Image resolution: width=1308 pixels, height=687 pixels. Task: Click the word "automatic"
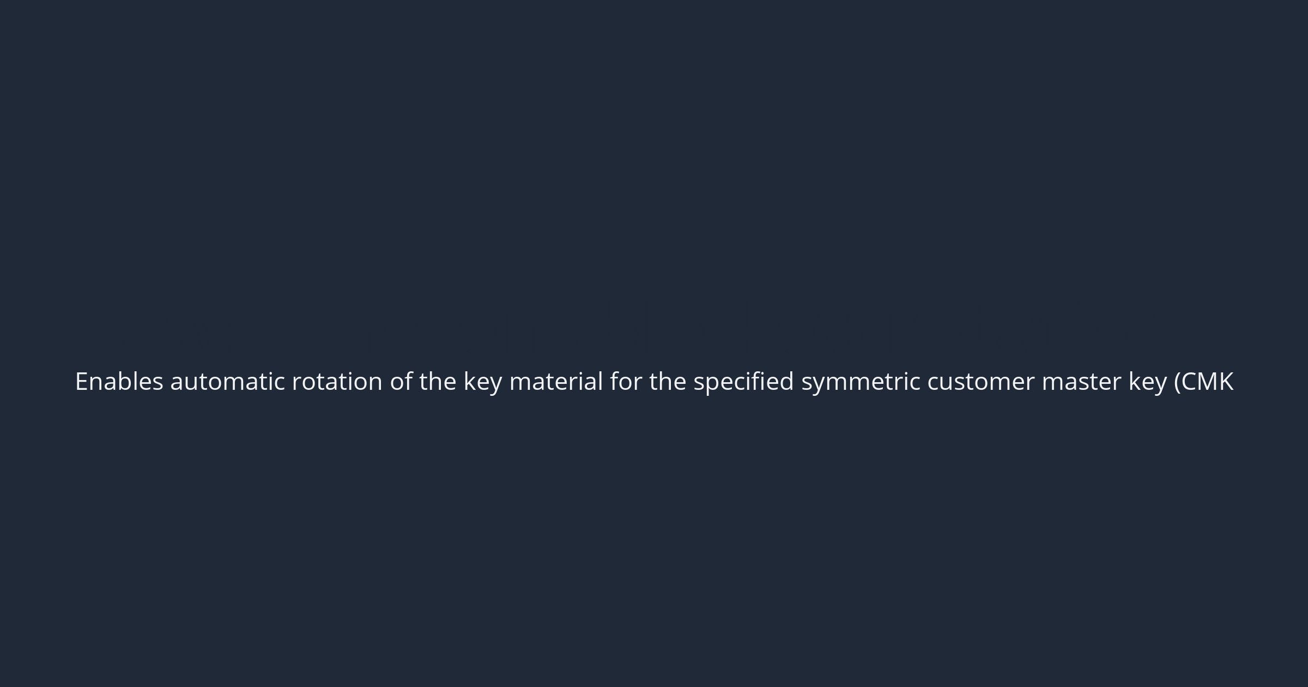click(227, 382)
